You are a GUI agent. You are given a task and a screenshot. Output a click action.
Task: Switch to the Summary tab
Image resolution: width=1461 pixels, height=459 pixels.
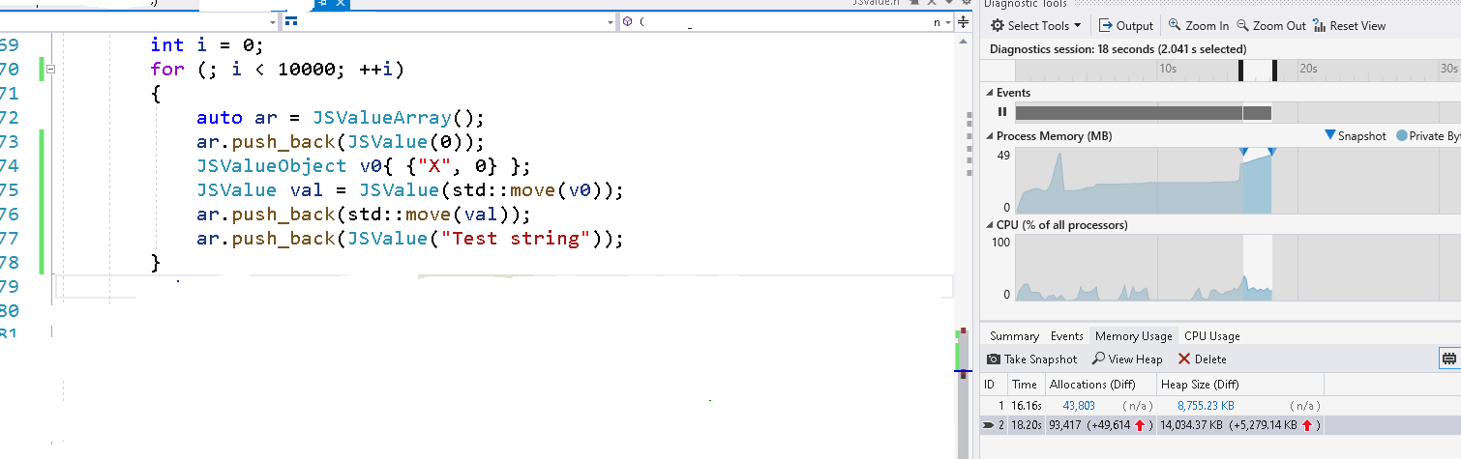tap(1014, 336)
